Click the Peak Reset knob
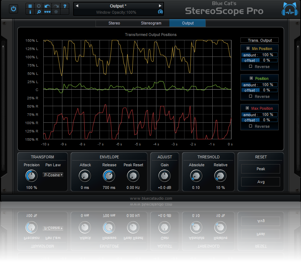The image size is (301, 262). pyautogui.click(x=133, y=176)
